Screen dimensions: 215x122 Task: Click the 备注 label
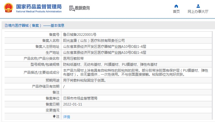[x=56, y=92]
